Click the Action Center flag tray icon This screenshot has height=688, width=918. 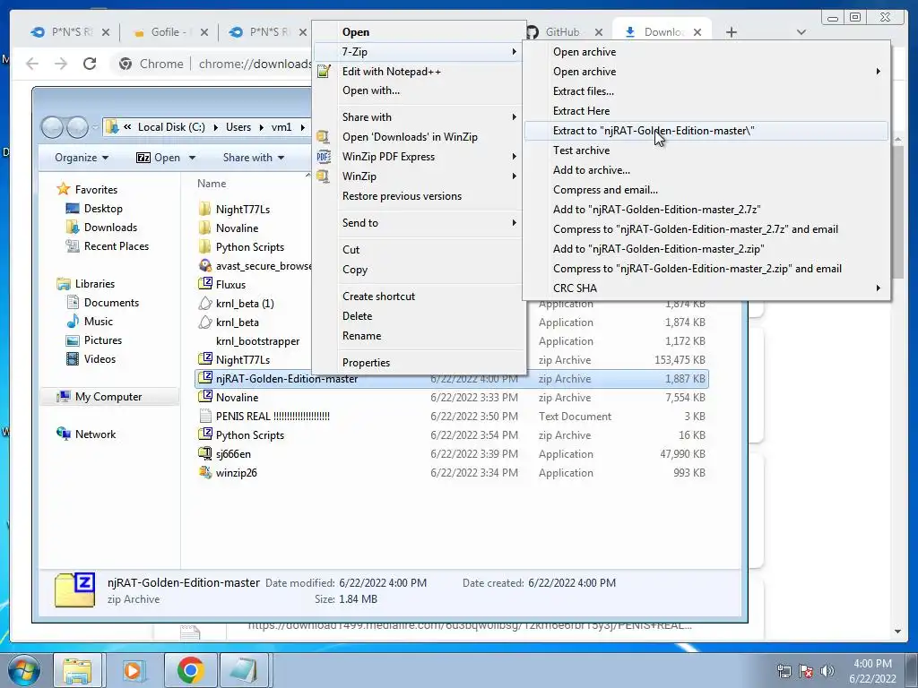point(806,671)
